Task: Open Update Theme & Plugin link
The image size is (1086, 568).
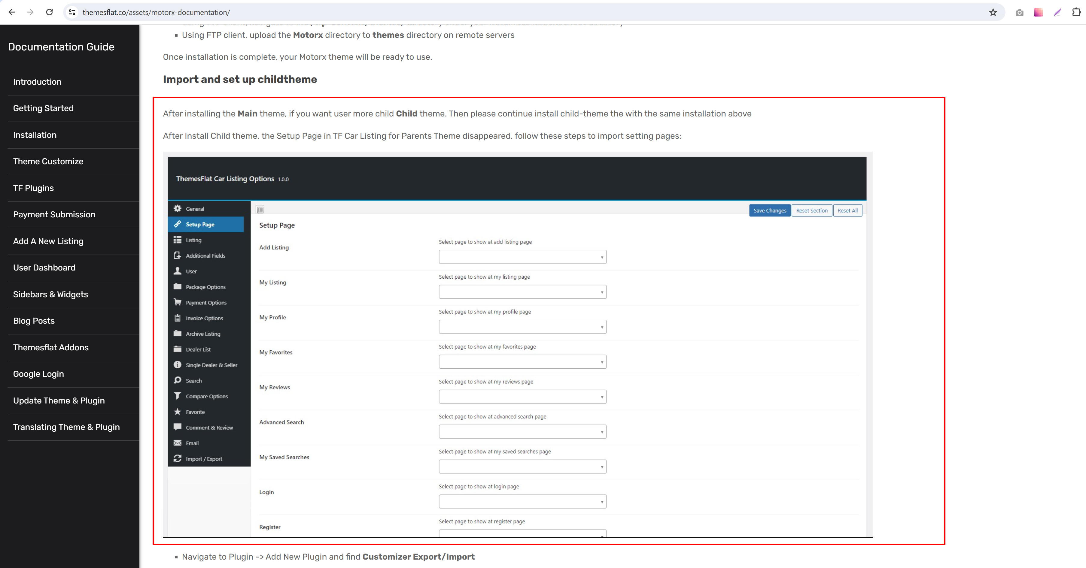Action: tap(59, 400)
